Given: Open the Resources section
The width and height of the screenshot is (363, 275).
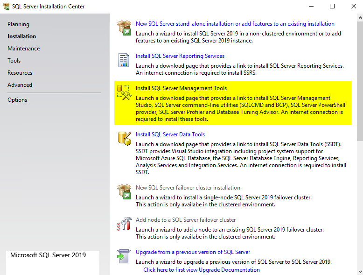Looking at the screenshot, I should 20,73.
